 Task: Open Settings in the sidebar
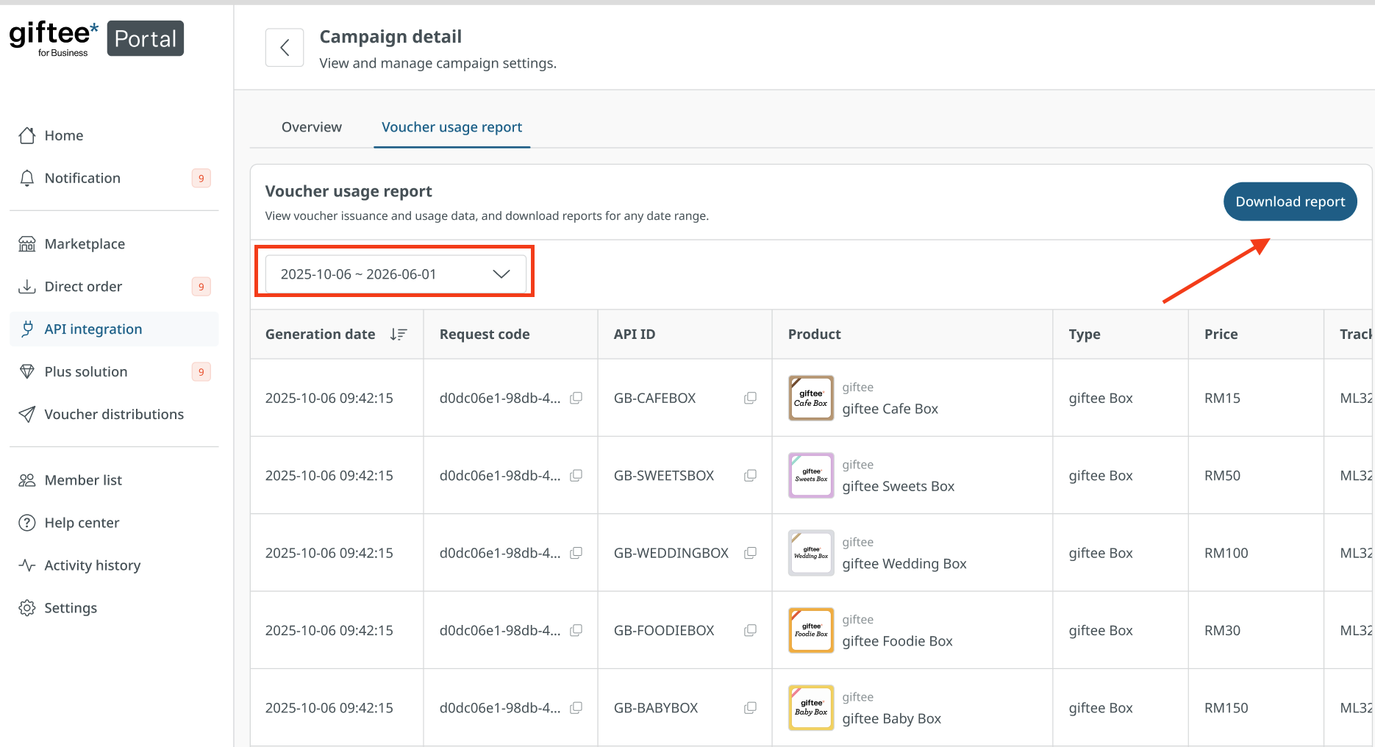click(x=114, y=608)
